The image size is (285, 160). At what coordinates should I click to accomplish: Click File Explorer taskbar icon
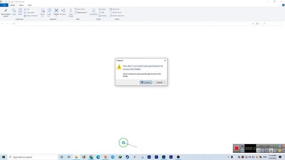76,157
